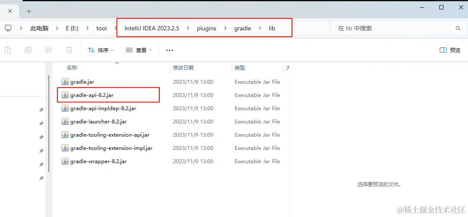Maximize the File Explorer window
The height and width of the screenshot is (217, 468).
(441, 8)
